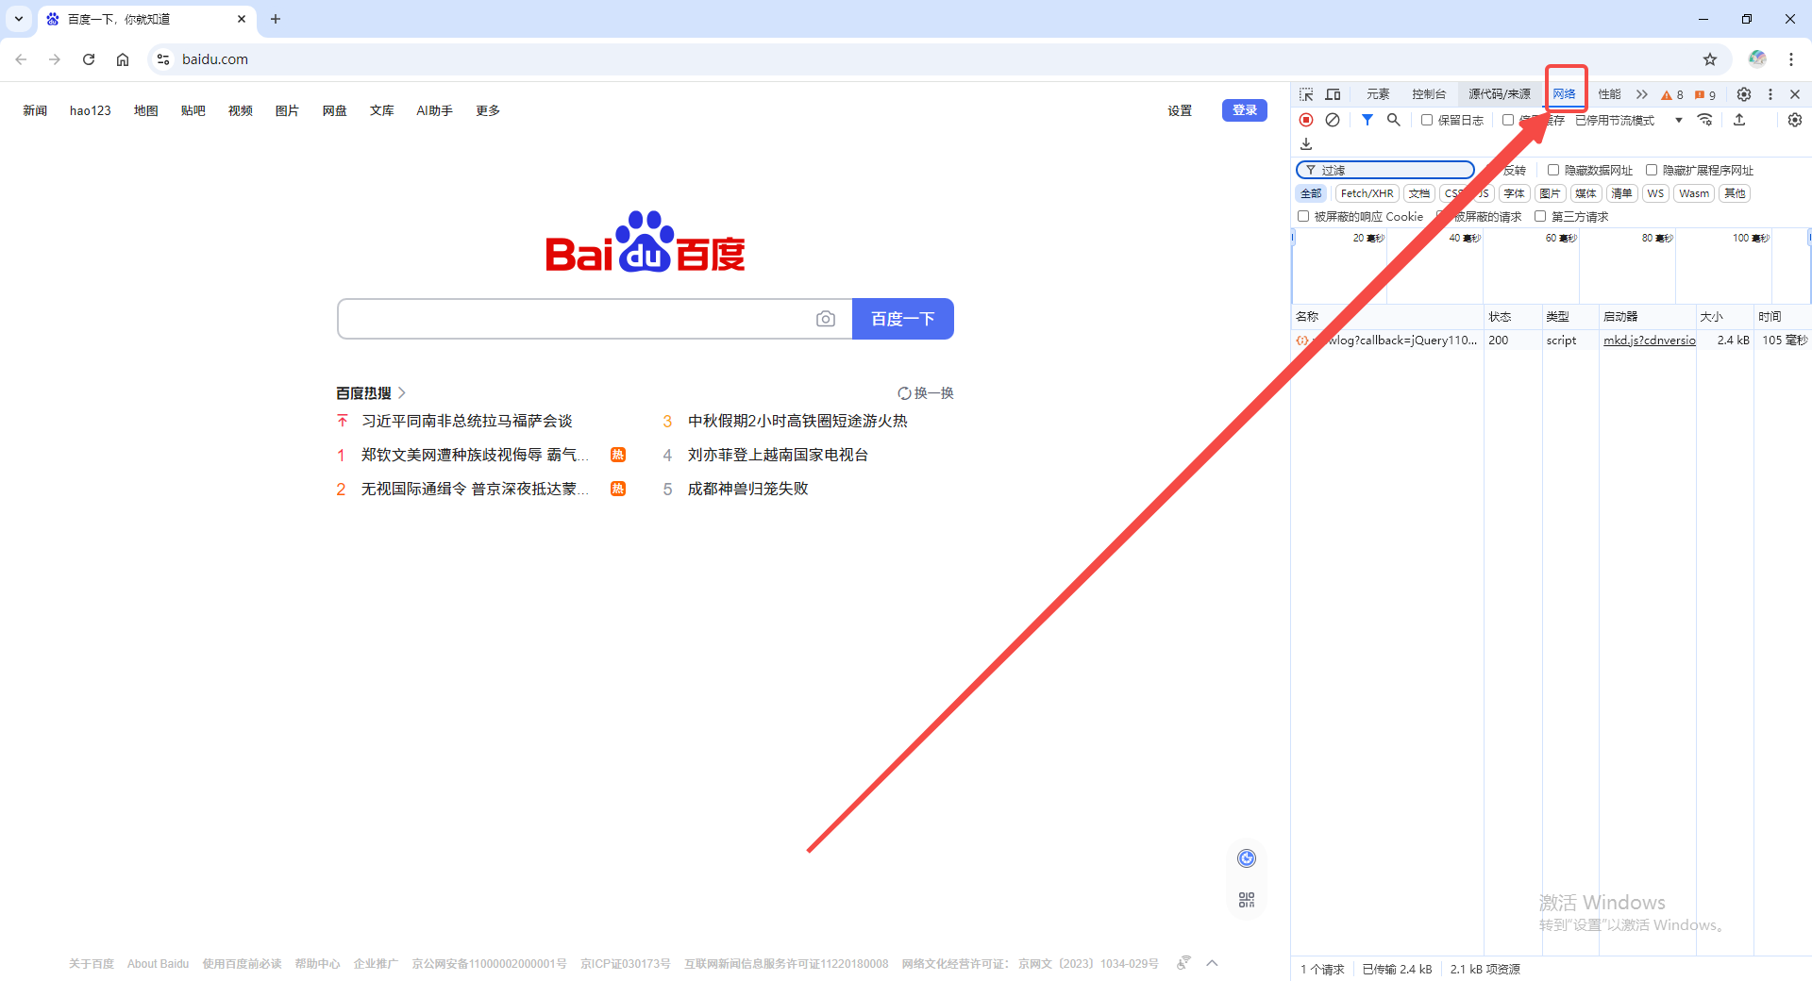Viewport: 1812px width, 981px height.
Task: Close the 百度一下 browser tab
Action: pos(242,19)
